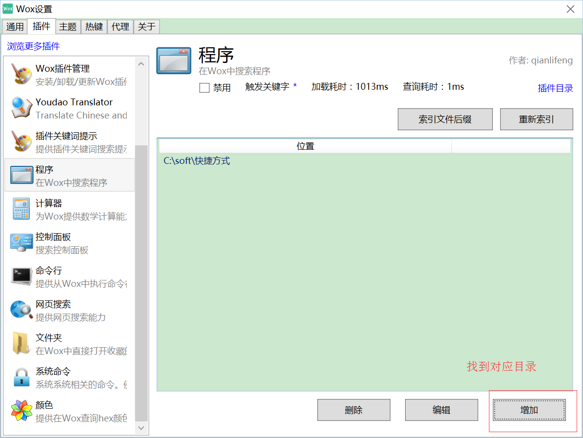Click the 计算器 calculator icon
This screenshot has width=583, height=438.
[x=21, y=209]
